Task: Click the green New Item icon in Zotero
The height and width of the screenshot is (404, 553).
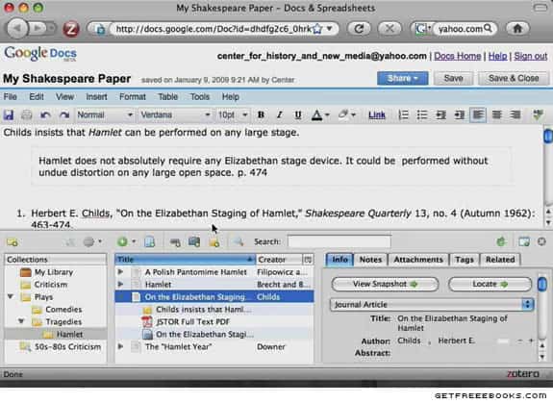Action: [x=122, y=241]
